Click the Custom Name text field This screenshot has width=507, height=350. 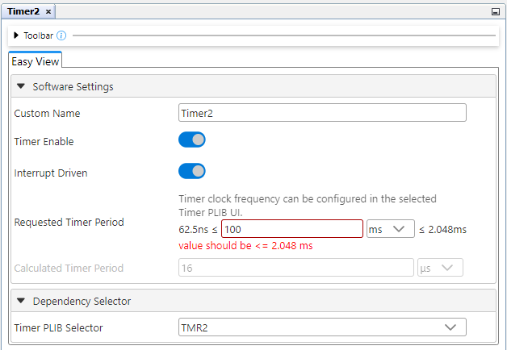coord(322,113)
